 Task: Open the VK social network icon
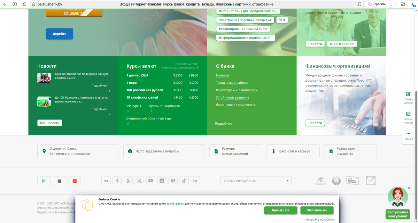(106, 181)
